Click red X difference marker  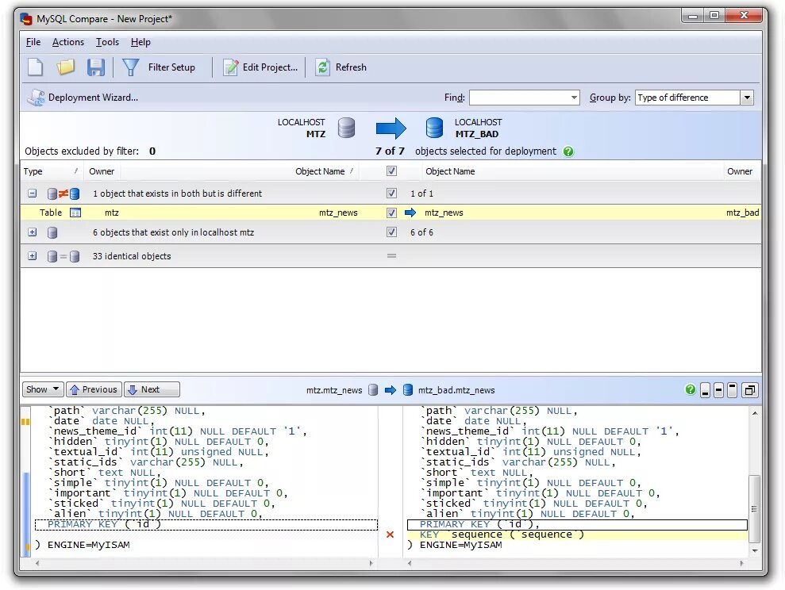click(390, 534)
